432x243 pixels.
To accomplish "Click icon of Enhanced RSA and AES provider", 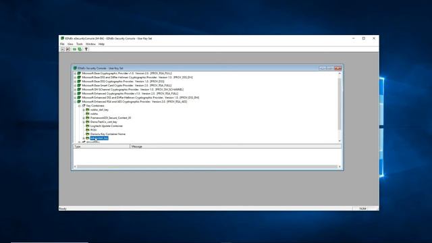I will click(79, 102).
